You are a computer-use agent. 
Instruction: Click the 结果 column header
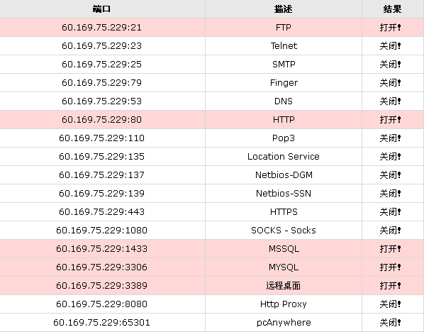point(393,9)
